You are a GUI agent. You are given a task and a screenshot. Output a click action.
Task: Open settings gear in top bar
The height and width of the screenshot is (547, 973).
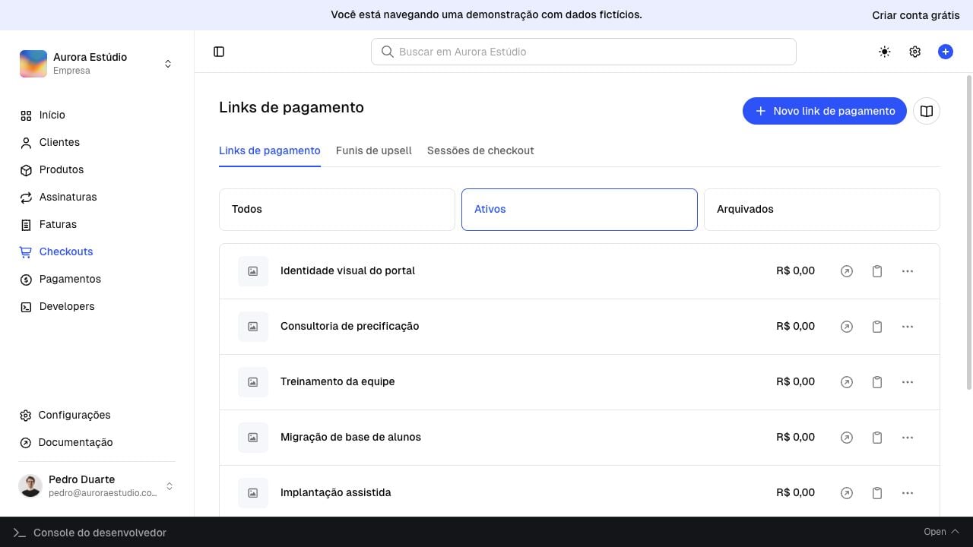coord(914,52)
